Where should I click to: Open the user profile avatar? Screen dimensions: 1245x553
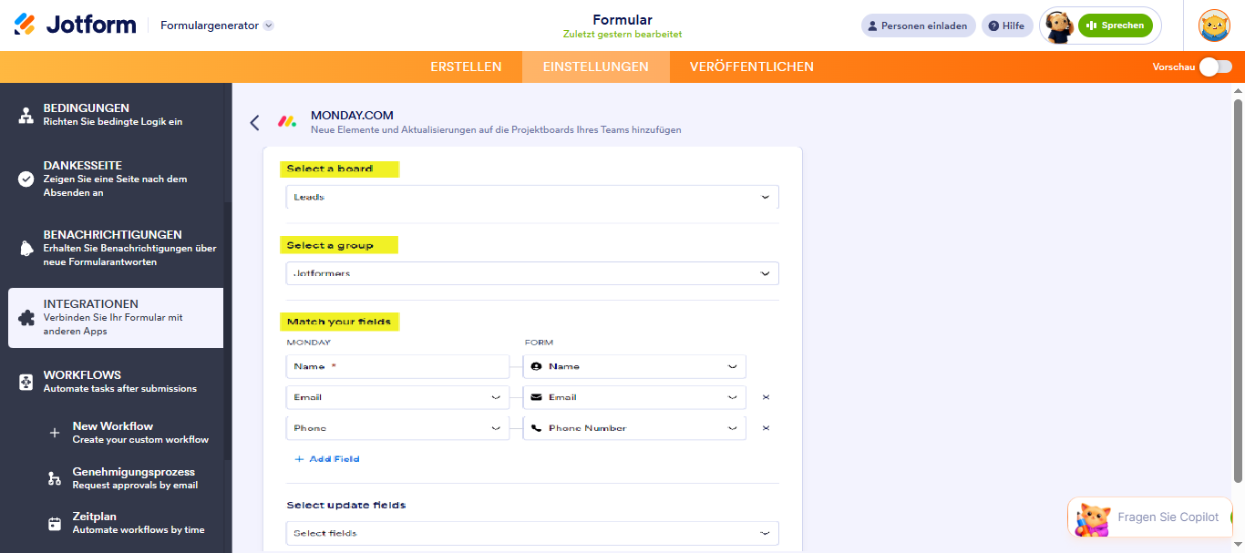pyautogui.click(x=1214, y=26)
